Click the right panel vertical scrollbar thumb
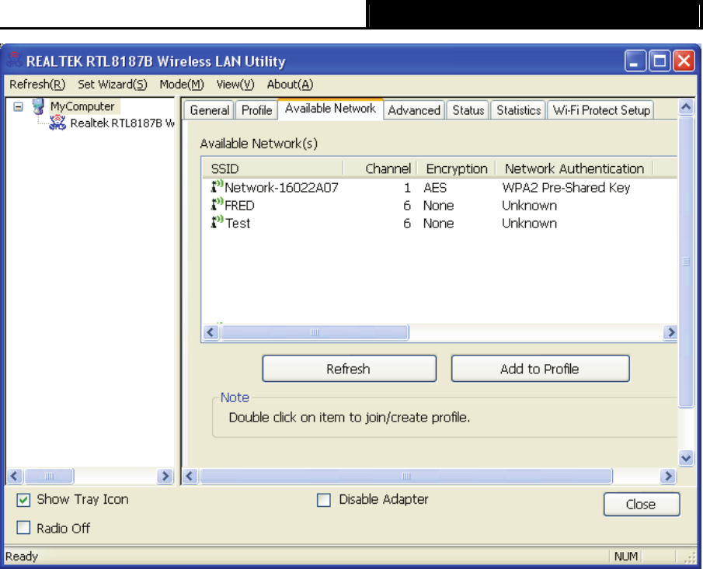 click(x=686, y=262)
